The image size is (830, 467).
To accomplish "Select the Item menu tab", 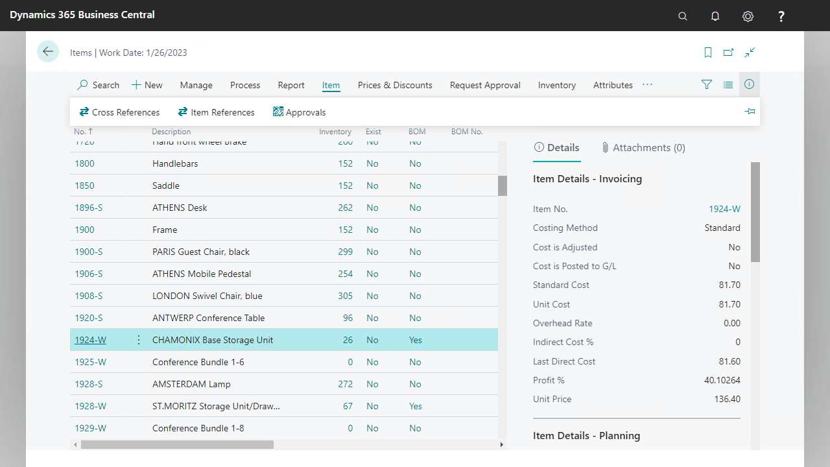I will (331, 85).
